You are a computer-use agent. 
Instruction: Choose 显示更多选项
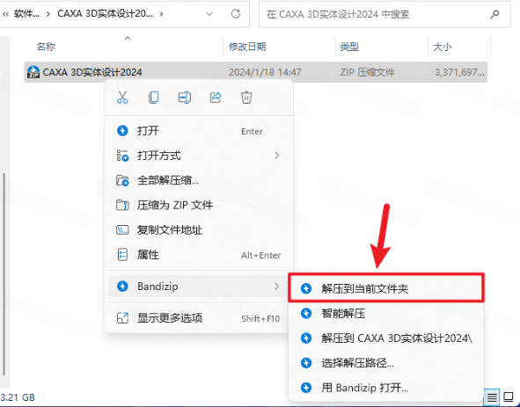pos(199,318)
